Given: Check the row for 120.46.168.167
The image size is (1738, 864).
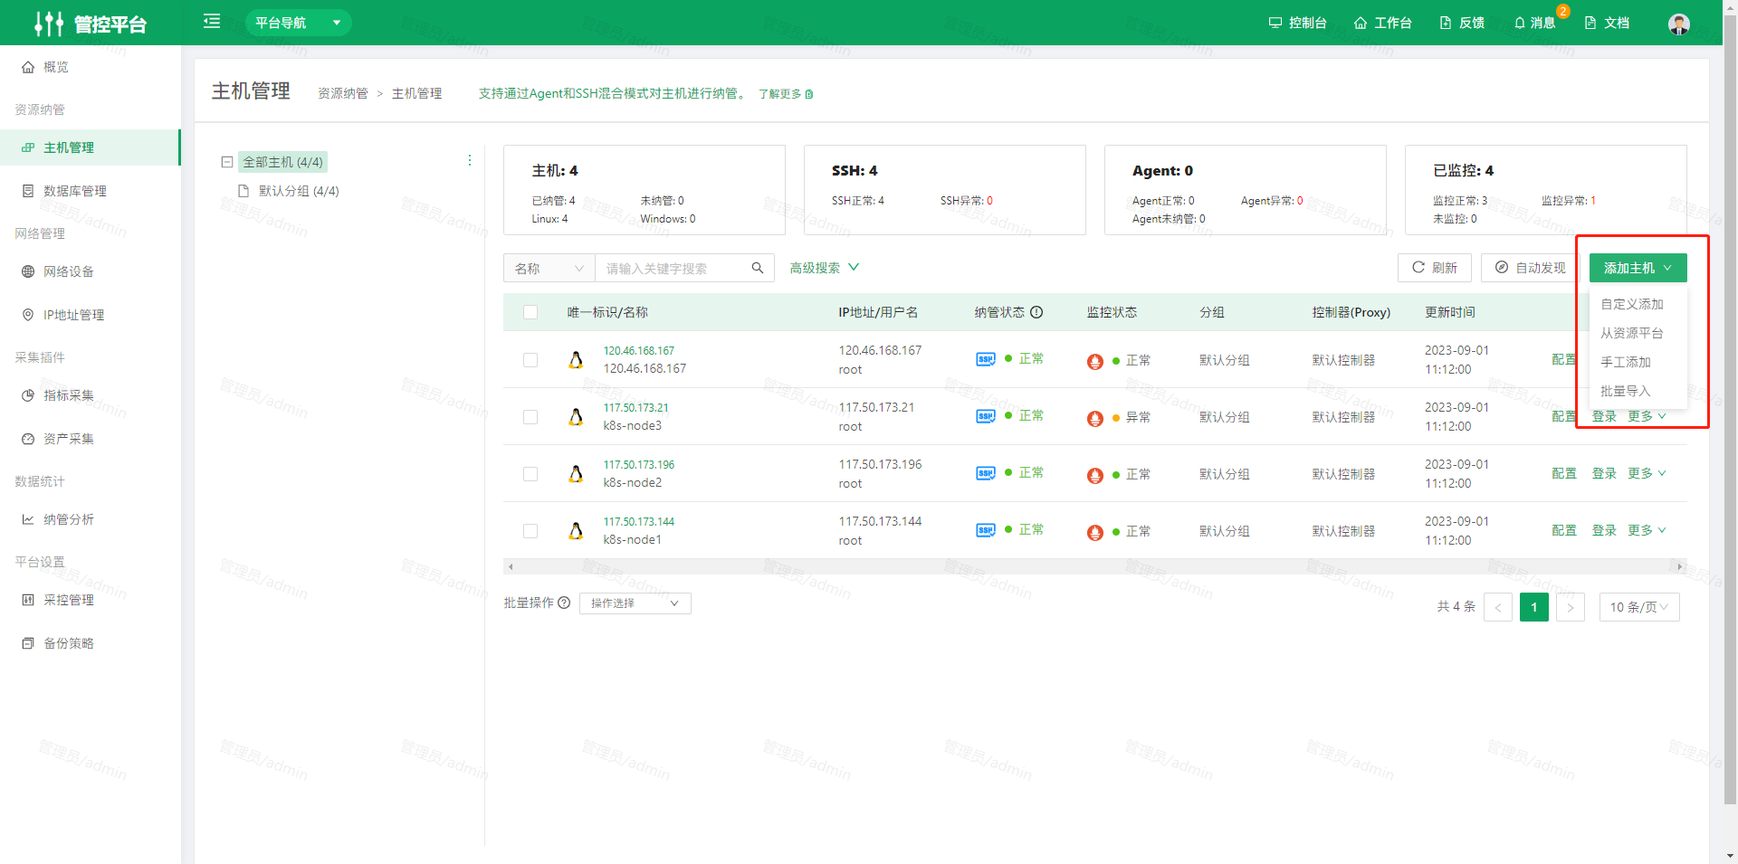Looking at the screenshot, I should [x=530, y=360].
